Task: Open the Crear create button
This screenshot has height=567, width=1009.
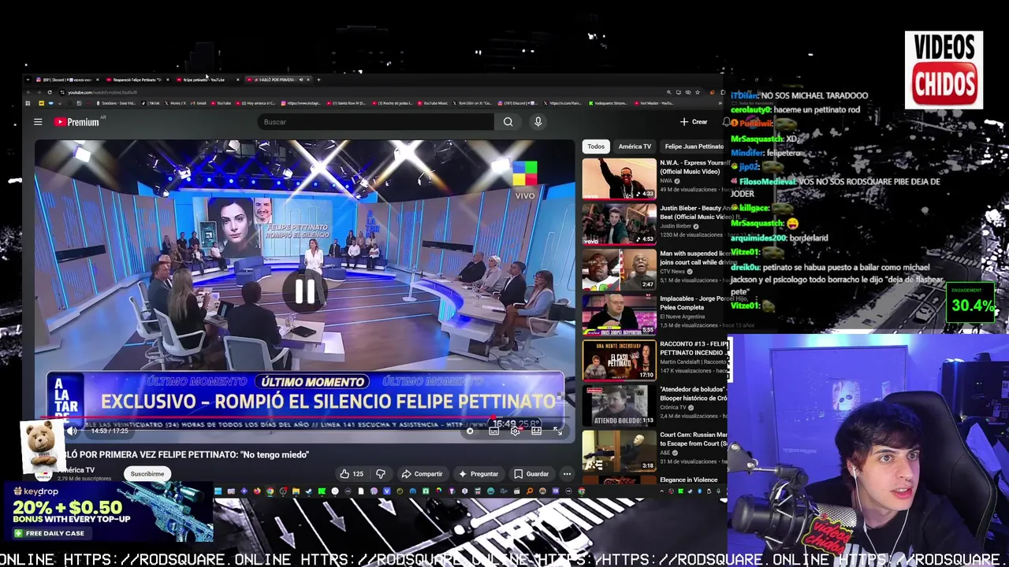Action: (x=694, y=122)
